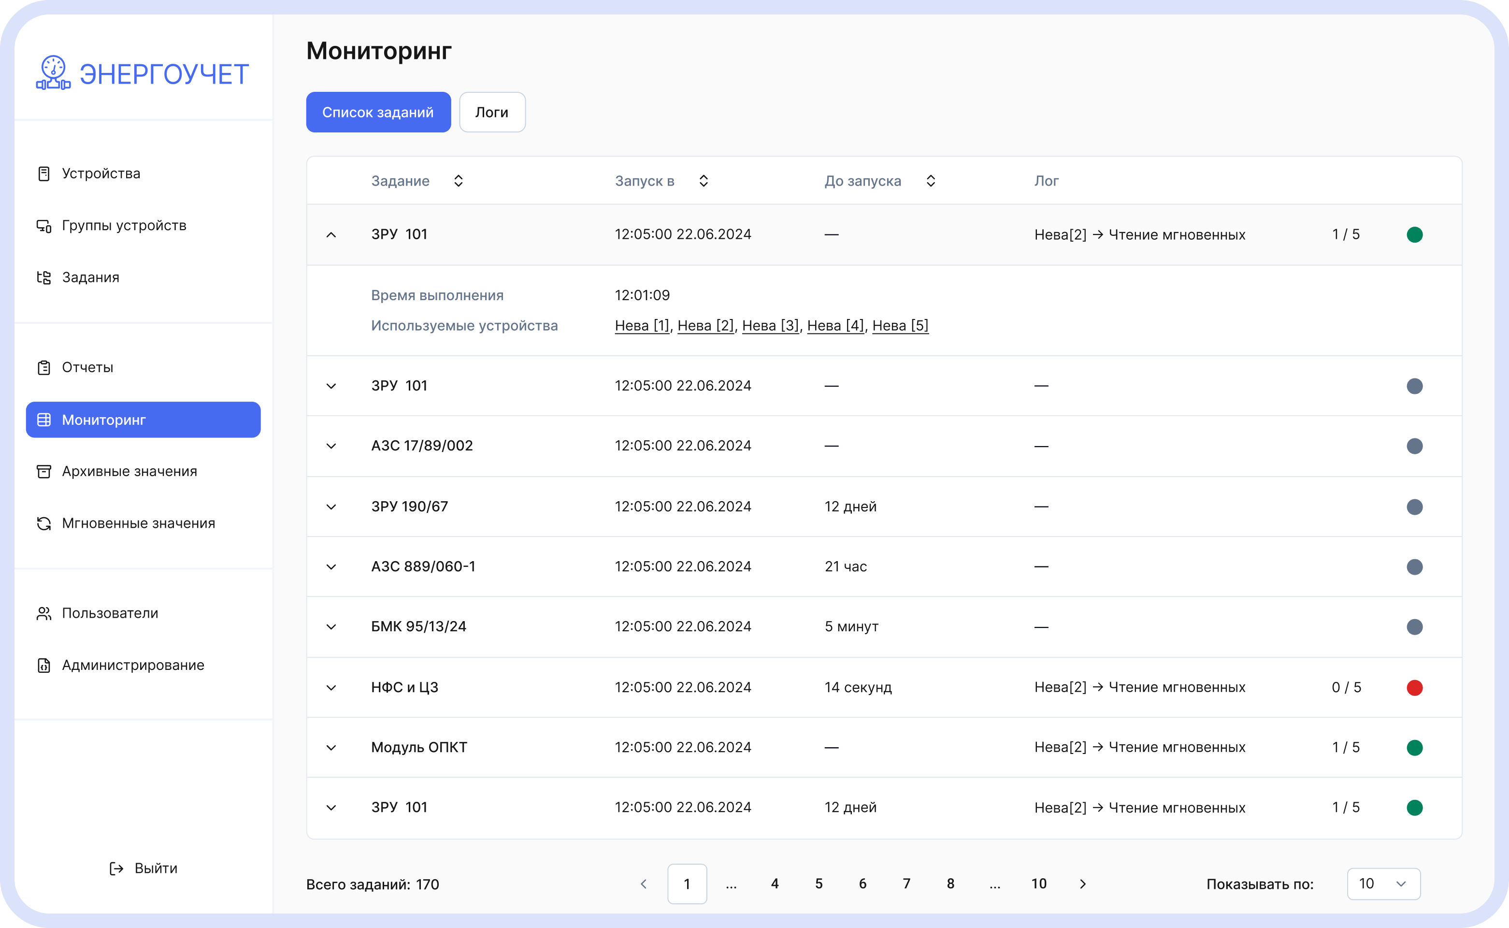Click the ЭНЕРГОУЧЕТ logo gauge icon
Image resolution: width=1509 pixels, height=928 pixels.
[x=53, y=73]
